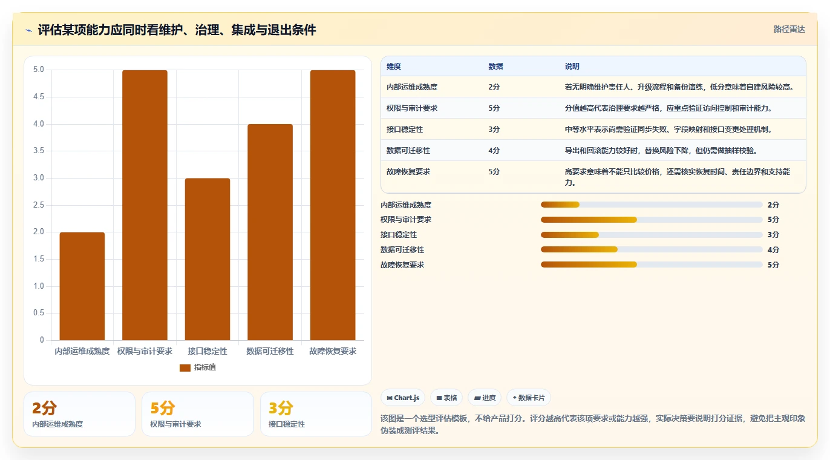The height and width of the screenshot is (460, 830).
Task: Click the description starting 中等水平表示尚需验证
Action: click(x=668, y=130)
